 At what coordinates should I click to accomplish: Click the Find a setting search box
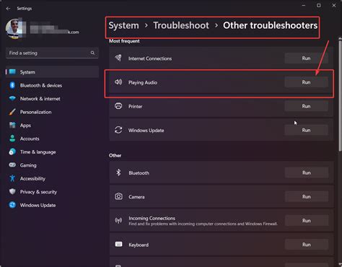click(52, 53)
